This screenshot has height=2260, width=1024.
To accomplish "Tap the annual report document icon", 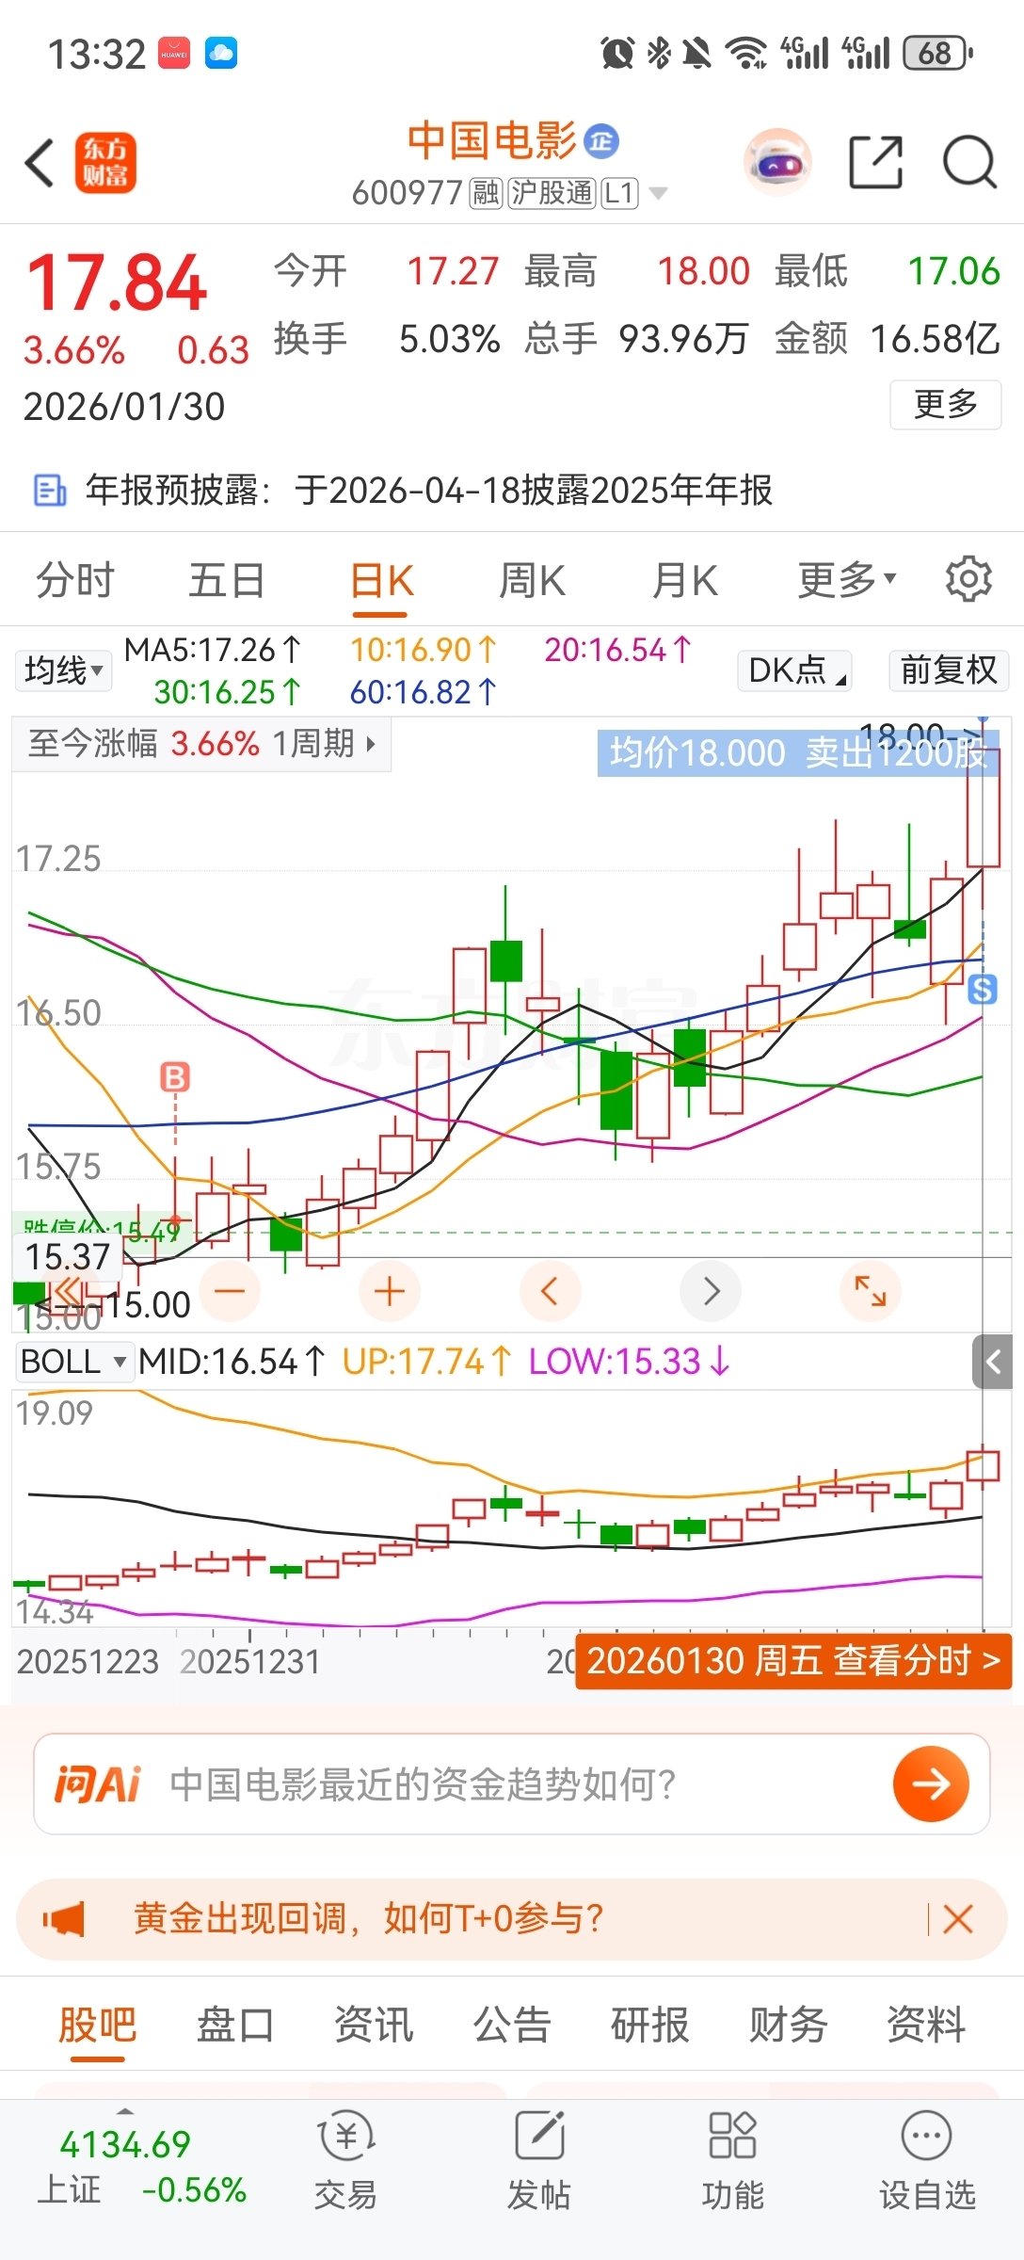I will (50, 490).
